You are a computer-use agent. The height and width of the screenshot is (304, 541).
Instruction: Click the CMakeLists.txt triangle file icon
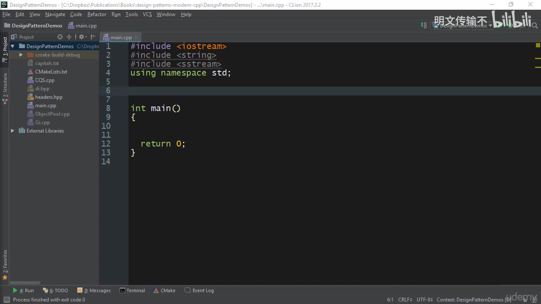pos(30,72)
